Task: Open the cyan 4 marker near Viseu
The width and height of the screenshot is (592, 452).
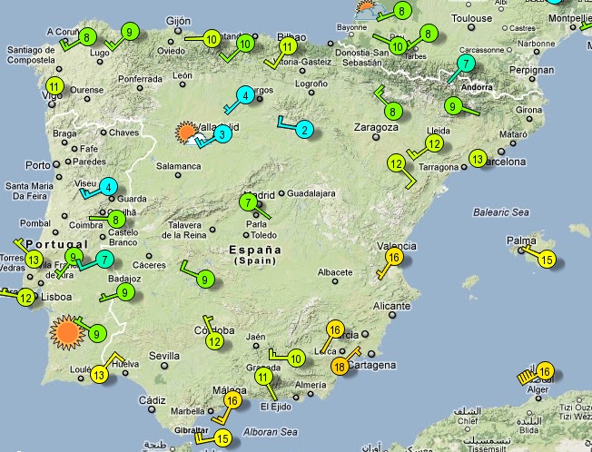Action: click(x=109, y=187)
